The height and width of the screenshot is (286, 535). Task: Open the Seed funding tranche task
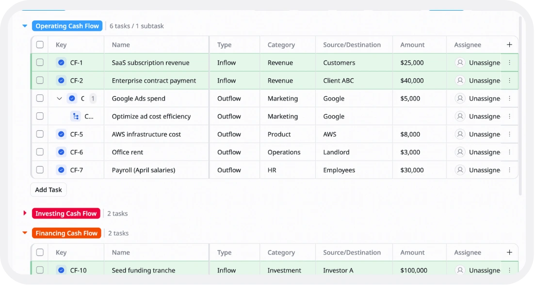(x=143, y=271)
